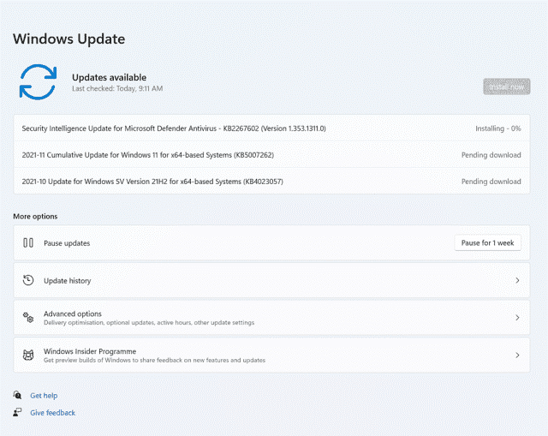Open the Advanced options label
The width and height of the screenshot is (548, 436).
point(73,314)
